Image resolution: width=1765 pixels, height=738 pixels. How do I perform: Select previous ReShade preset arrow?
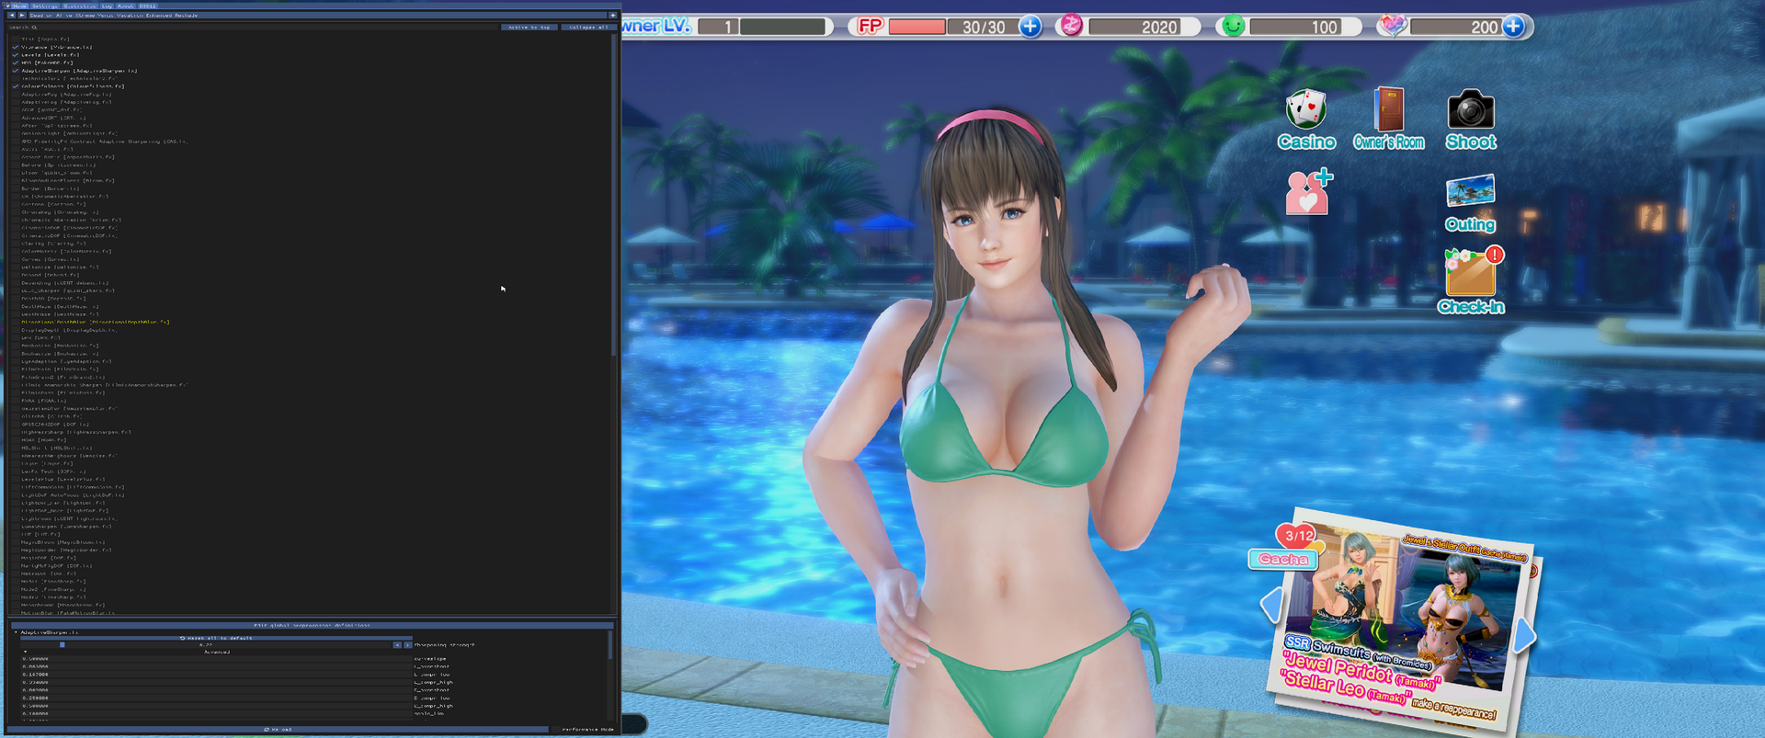[11, 16]
